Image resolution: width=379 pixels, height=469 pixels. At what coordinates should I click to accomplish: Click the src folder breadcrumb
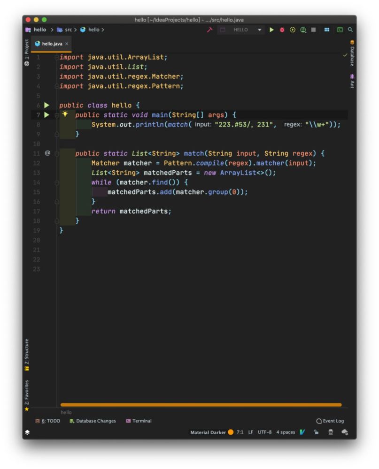coord(65,30)
